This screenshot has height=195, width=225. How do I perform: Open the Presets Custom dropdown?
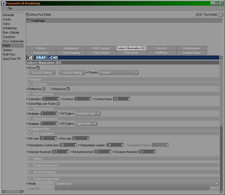[119, 72]
